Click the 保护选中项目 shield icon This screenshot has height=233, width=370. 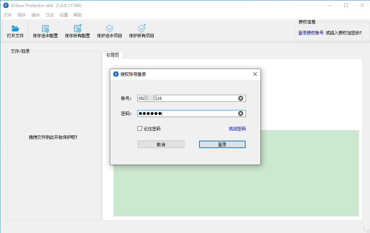click(110, 29)
